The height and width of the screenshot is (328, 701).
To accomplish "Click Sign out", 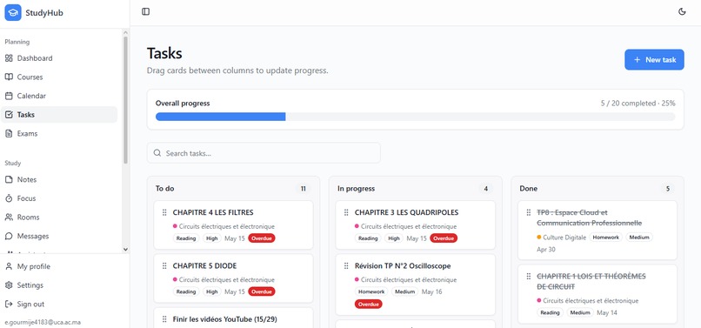I will (59, 304).
